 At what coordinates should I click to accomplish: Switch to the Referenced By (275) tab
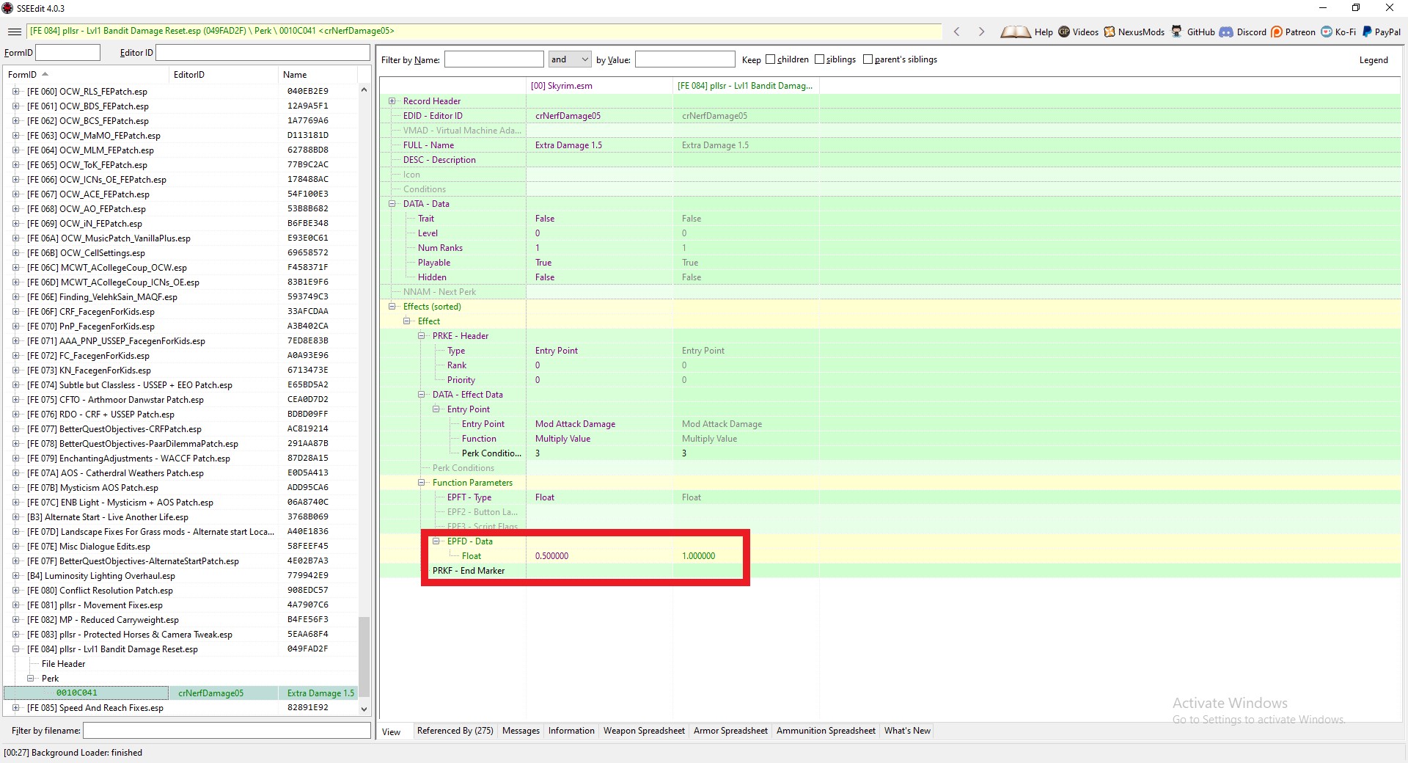[455, 731]
